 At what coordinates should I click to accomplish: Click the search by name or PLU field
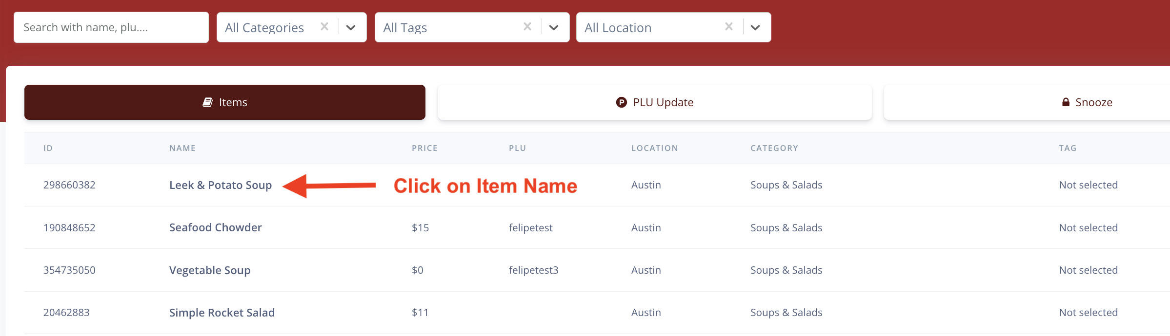pos(111,28)
